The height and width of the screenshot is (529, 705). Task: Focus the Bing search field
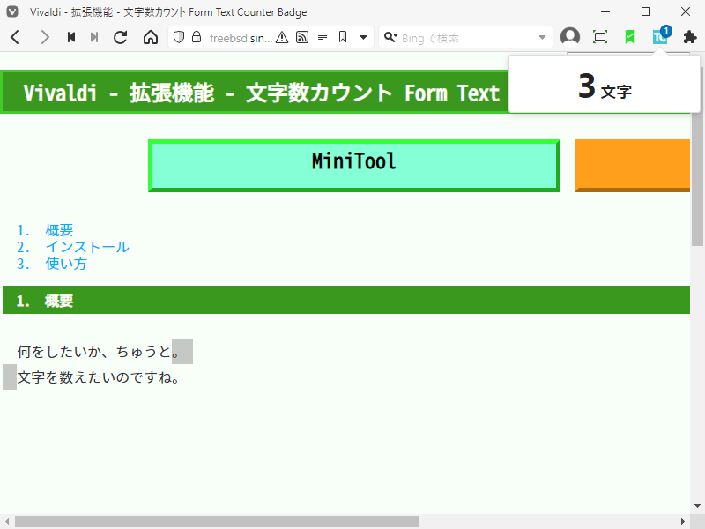pyautogui.click(x=468, y=38)
